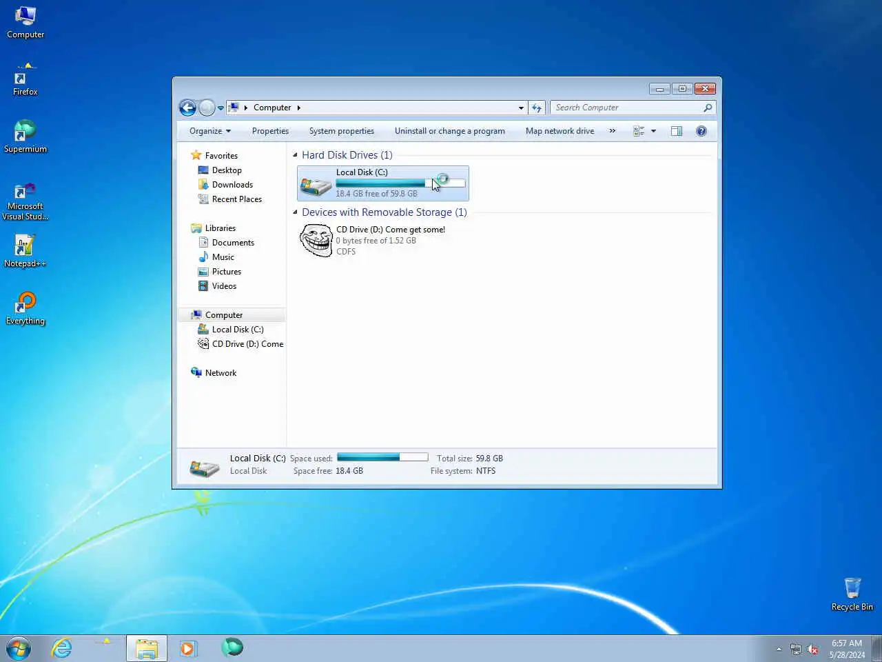This screenshot has height=662, width=882.
Task: Open the Pictures library
Action: [227, 272]
